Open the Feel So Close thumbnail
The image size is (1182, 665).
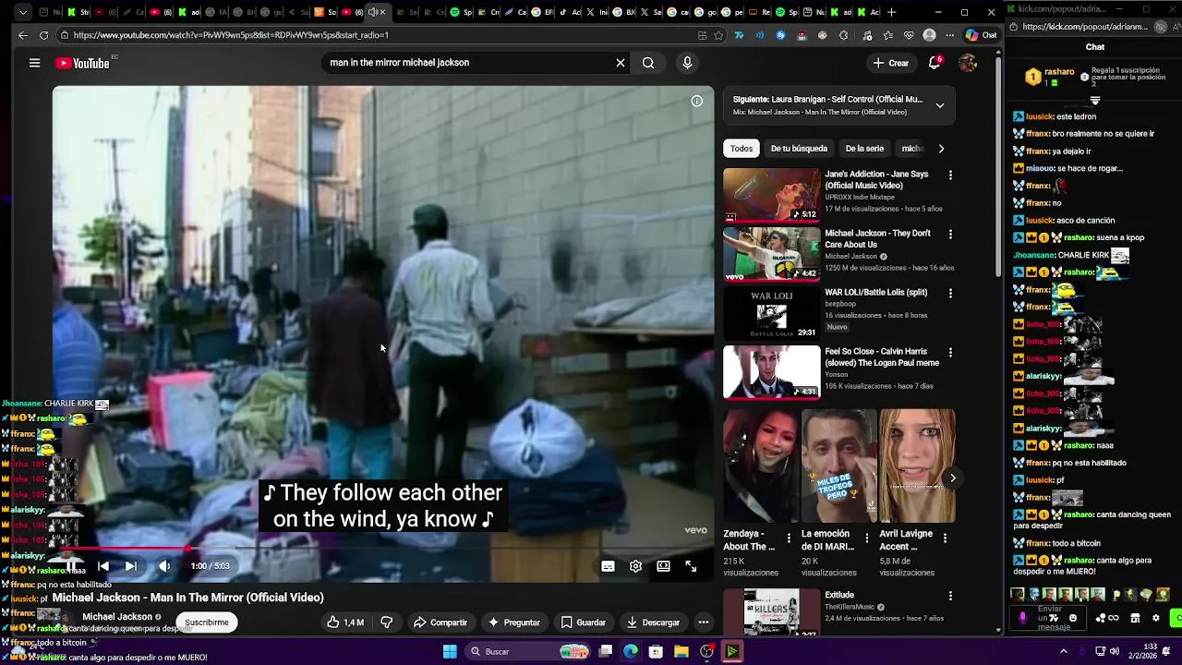coord(772,372)
